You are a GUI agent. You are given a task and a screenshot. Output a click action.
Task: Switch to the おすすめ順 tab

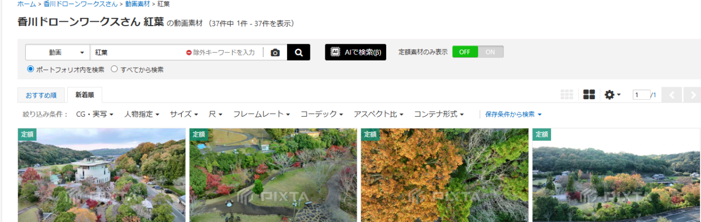click(x=41, y=95)
